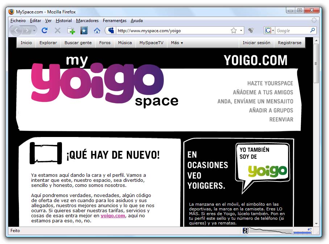Click the browser Forward arrow button

[x=27, y=31]
